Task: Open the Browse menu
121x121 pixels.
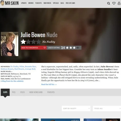Action: point(31,3)
